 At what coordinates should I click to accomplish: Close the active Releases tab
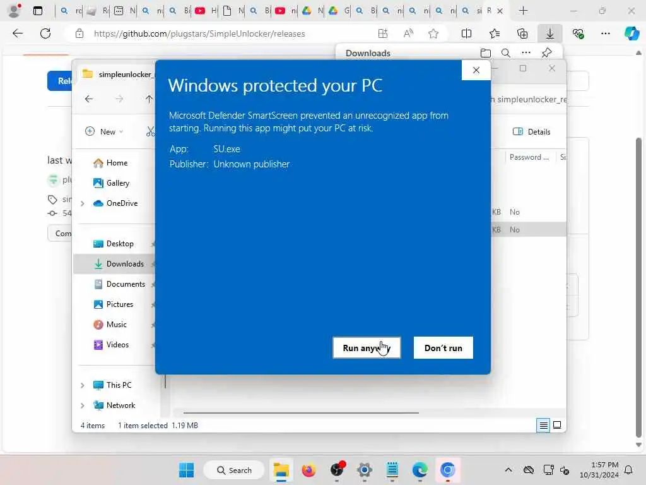click(x=500, y=11)
